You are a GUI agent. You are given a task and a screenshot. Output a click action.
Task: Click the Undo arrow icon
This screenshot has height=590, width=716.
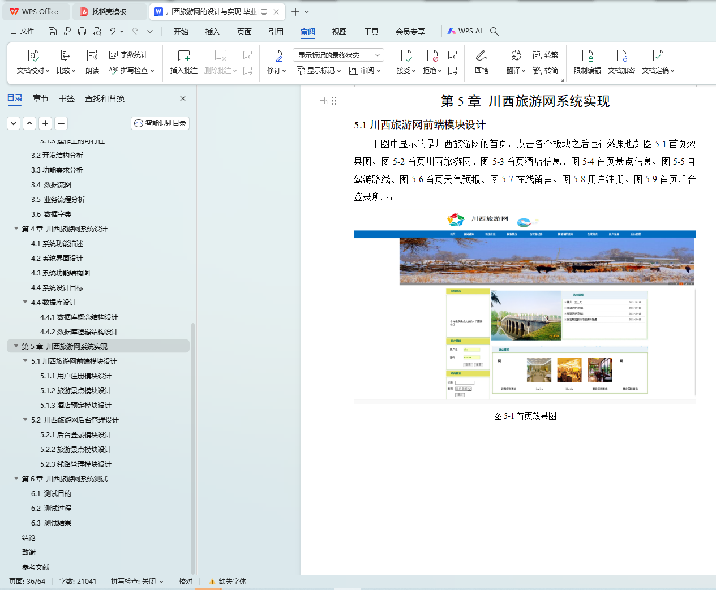(x=113, y=31)
